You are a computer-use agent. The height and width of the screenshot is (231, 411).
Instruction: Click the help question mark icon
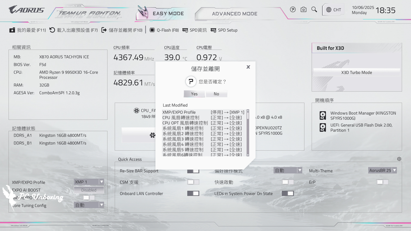(x=293, y=10)
